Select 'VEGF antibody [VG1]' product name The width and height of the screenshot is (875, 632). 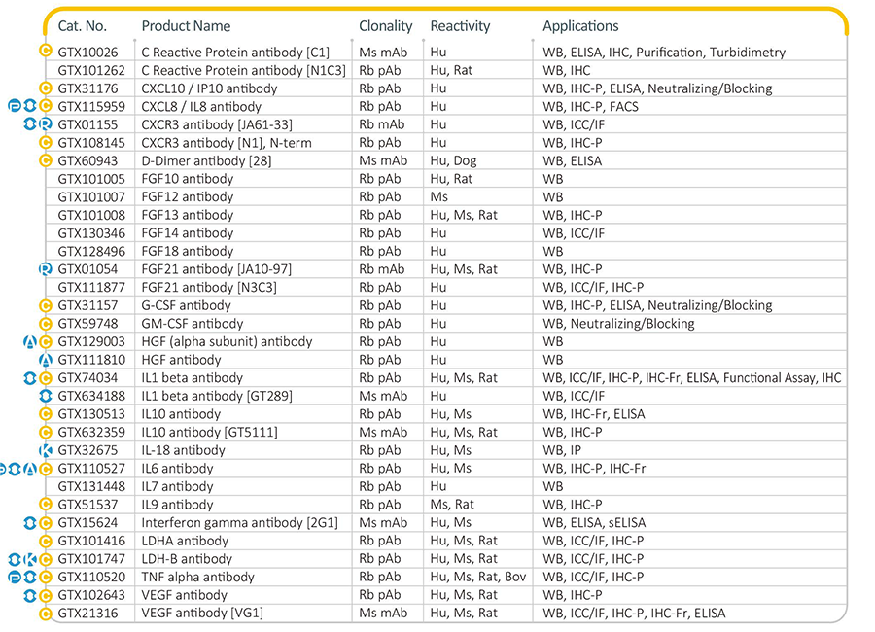pos(202,613)
